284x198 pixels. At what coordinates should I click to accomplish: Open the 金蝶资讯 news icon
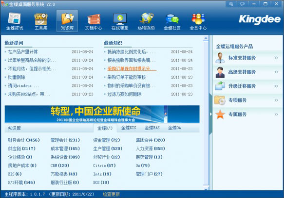[x=15, y=21]
